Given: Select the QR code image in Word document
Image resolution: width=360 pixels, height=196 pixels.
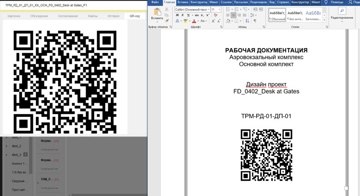Looking at the screenshot, I should [266, 155].
